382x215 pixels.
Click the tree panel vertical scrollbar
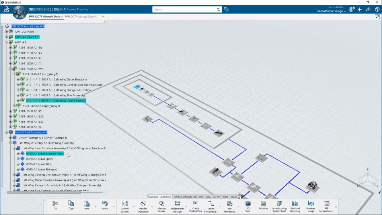point(2,84)
